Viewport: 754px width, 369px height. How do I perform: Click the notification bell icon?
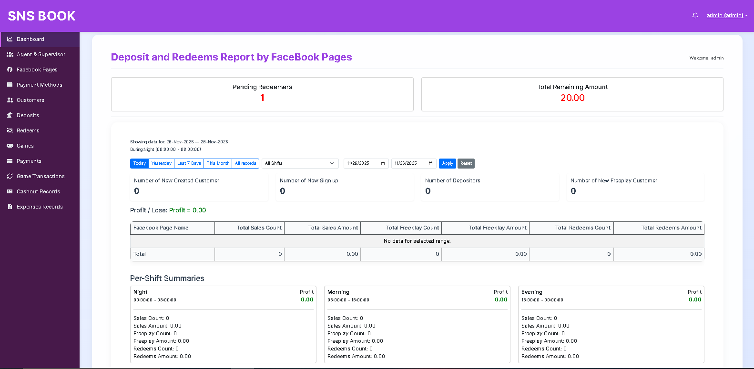(x=695, y=16)
